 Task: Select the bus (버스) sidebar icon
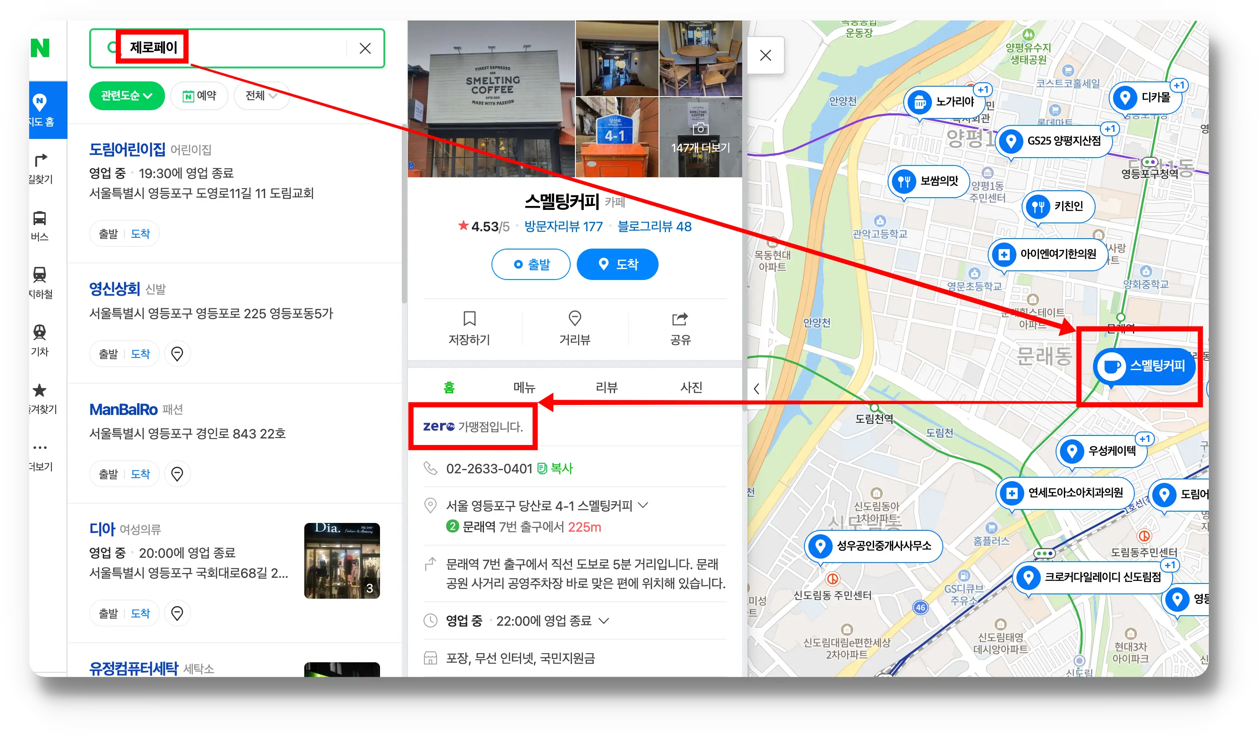click(x=40, y=226)
